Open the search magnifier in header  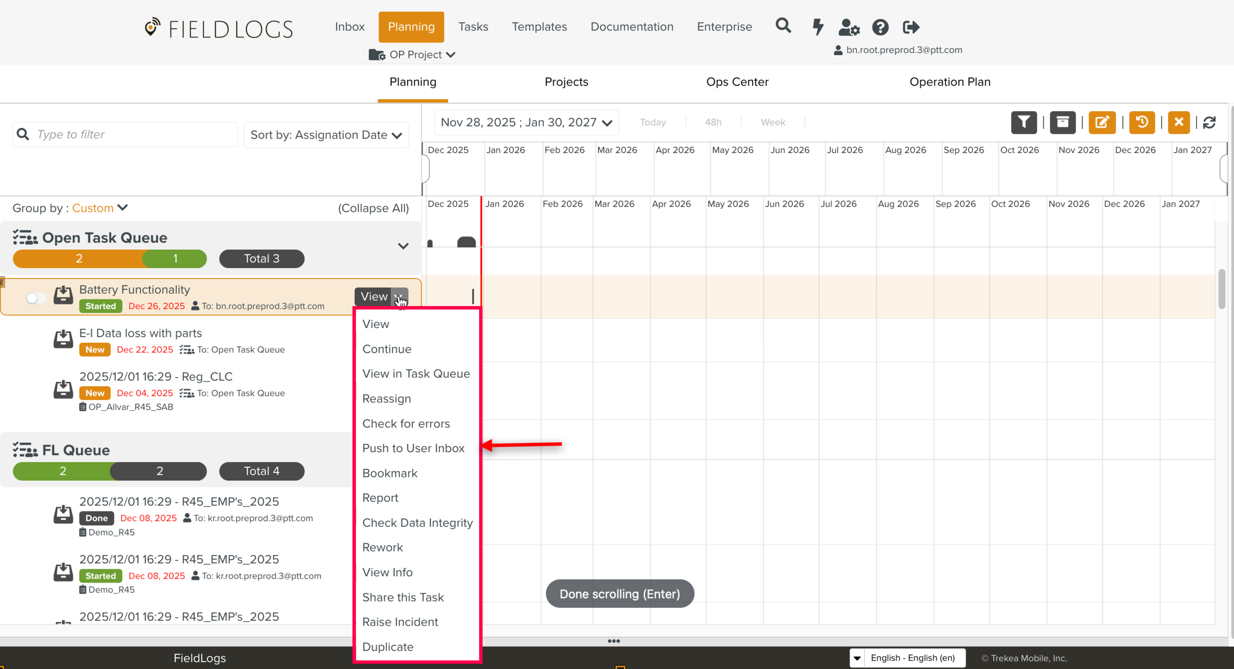pos(783,26)
